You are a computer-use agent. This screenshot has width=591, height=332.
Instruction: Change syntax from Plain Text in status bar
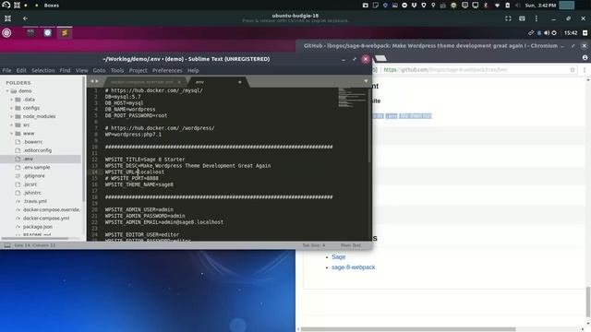click(x=351, y=245)
